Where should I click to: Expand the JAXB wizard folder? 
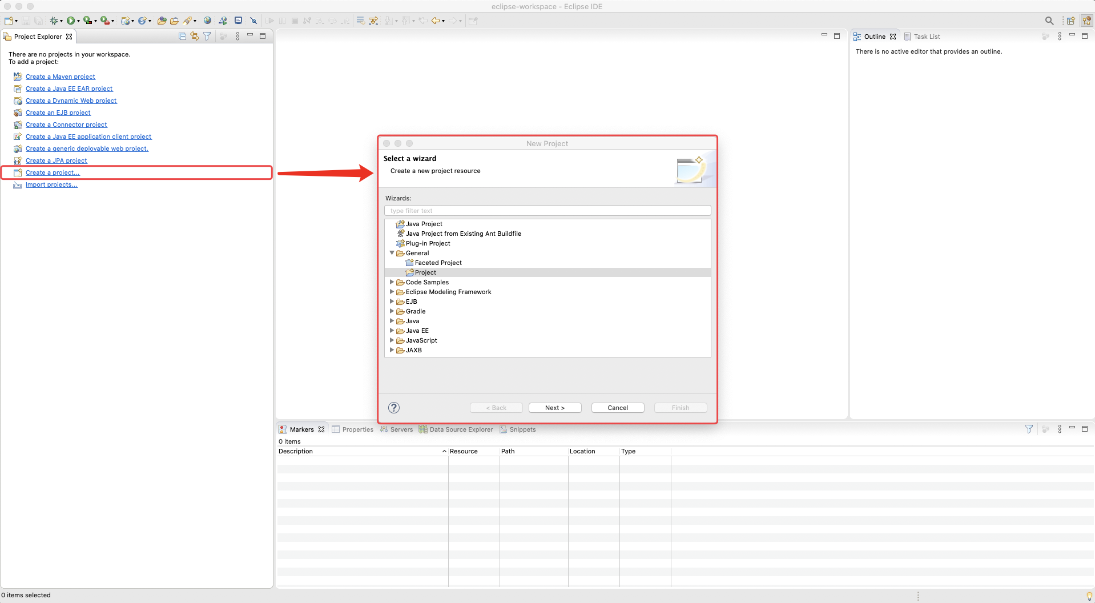(392, 350)
